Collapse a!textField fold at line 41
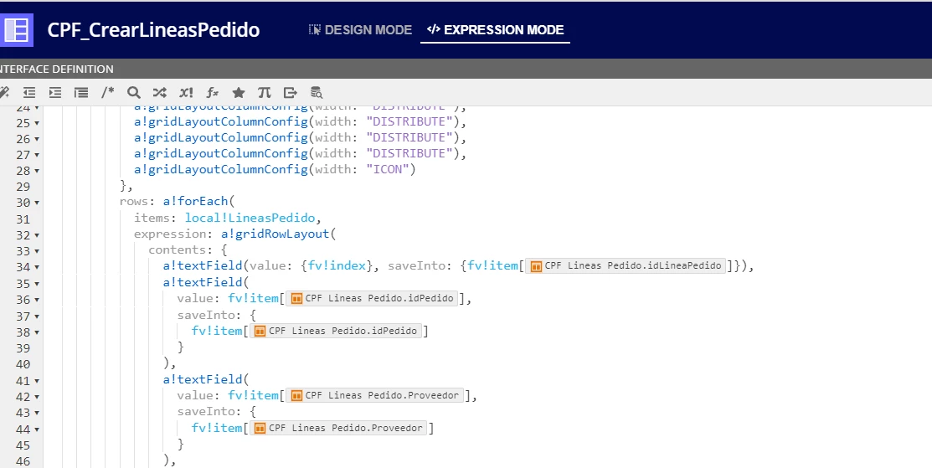This screenshot has width=932, height=468. [37, 381]
